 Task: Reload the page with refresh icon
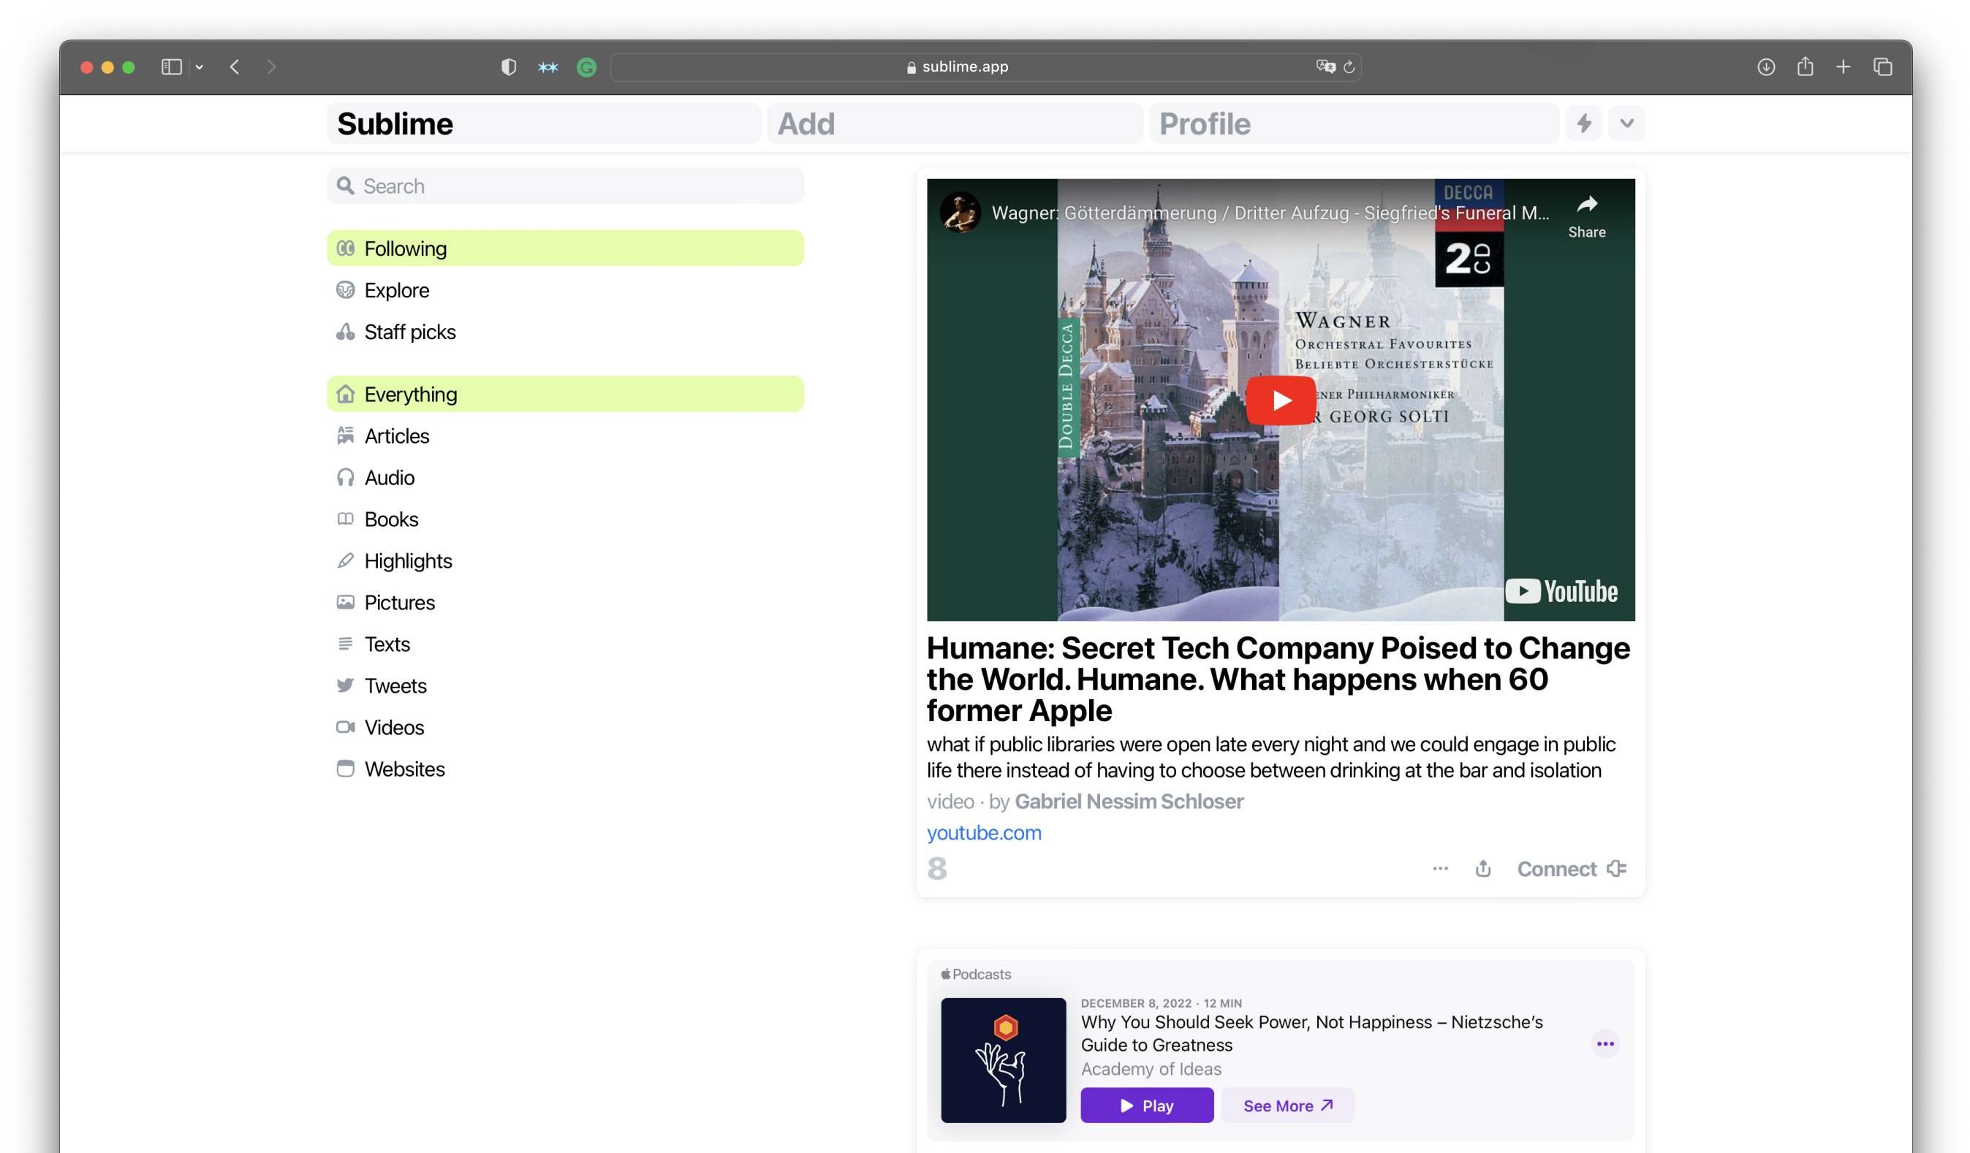[1349, 67]
